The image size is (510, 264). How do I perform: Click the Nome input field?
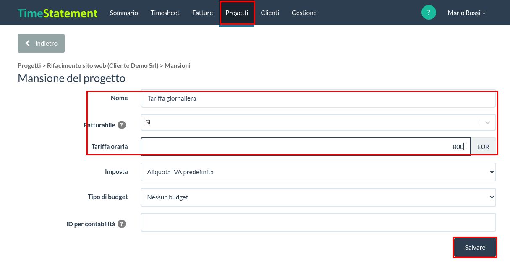click(x=318, y=98)
